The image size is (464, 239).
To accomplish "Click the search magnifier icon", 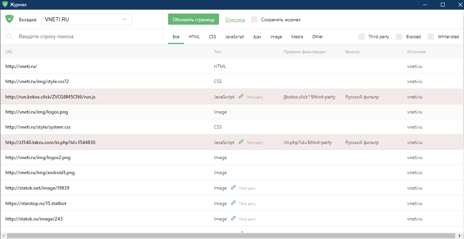I will 9,37.
